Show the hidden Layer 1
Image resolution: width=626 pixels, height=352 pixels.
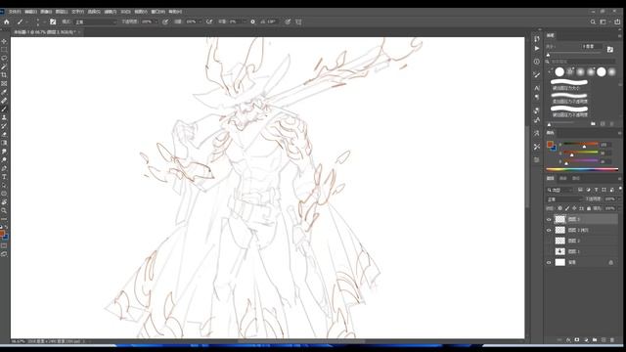[x=549, y=251]
